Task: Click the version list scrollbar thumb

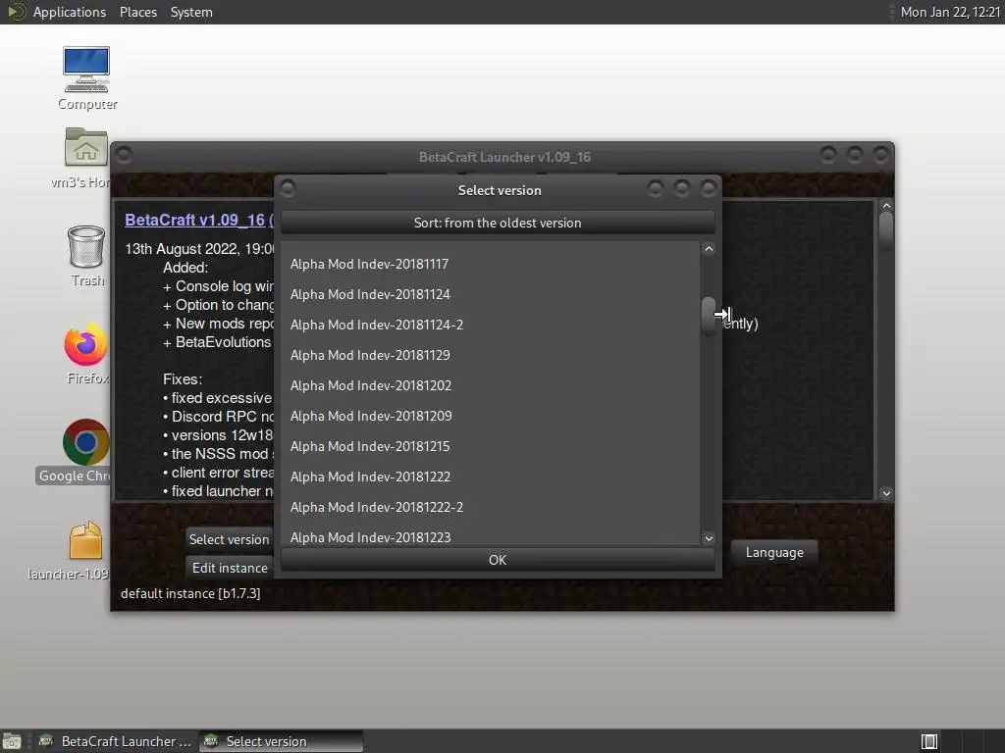Action: pos(709,316)
